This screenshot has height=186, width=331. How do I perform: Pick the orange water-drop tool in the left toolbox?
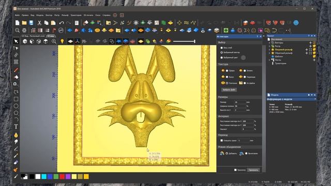pyautogui.click(x=16, y=135)
